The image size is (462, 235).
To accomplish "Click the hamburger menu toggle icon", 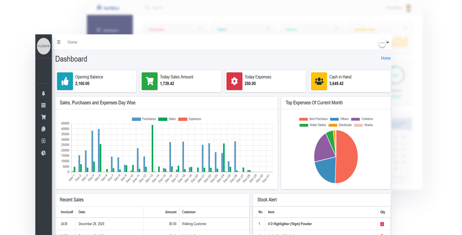I will [59, 42].
